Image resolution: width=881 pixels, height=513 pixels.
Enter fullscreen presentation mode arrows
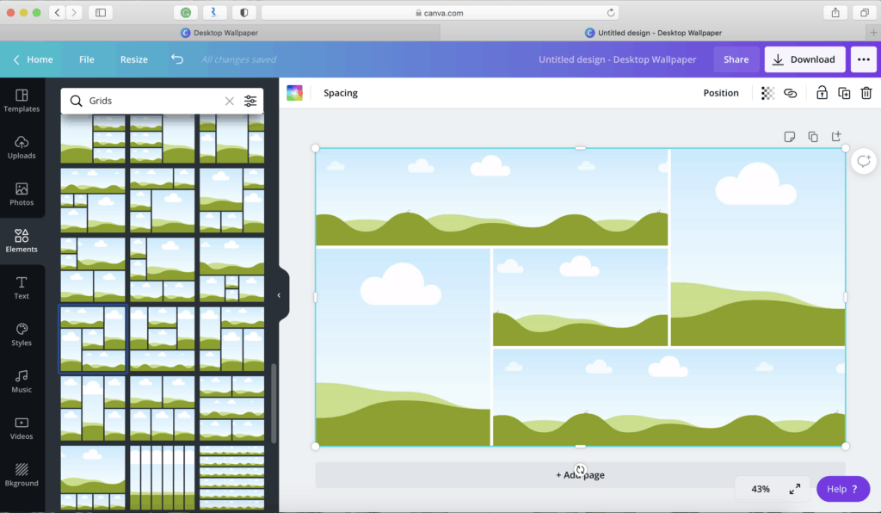794,489
